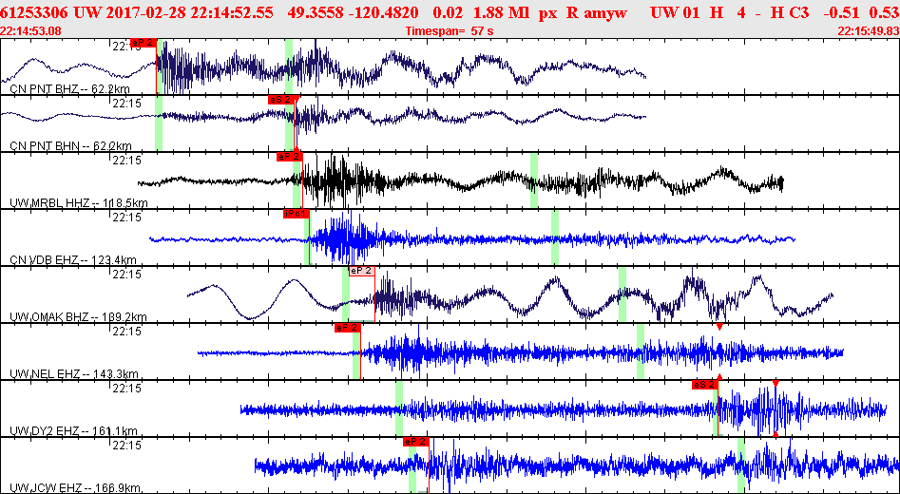Select the eP 2 pick flag on PNT BHZ
900x494 pixels.
coord(144,43)
